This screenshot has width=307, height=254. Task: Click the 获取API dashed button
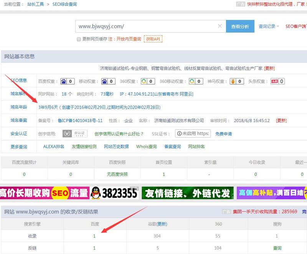pyautogui.click(x=153, y=39)
